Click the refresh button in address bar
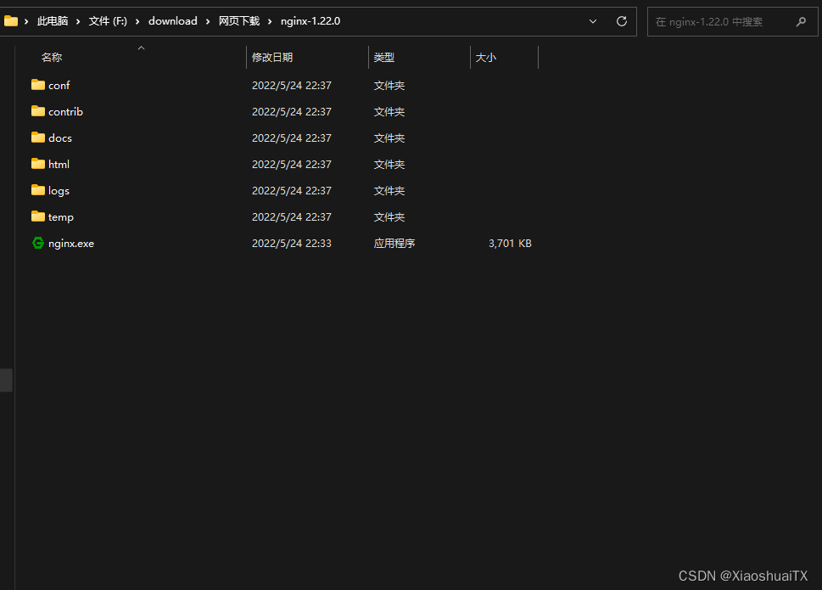Screen dimensions: 822x590 tap(622, 21)
